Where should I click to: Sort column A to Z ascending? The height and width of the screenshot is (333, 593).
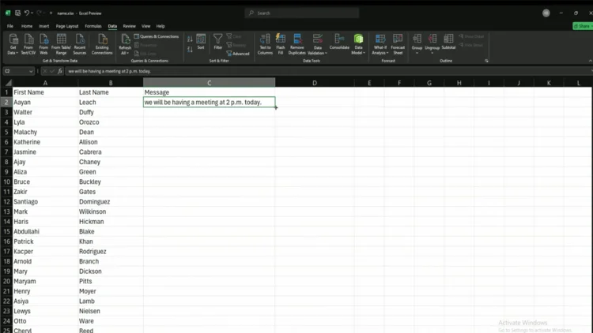[x=190, y=39]
